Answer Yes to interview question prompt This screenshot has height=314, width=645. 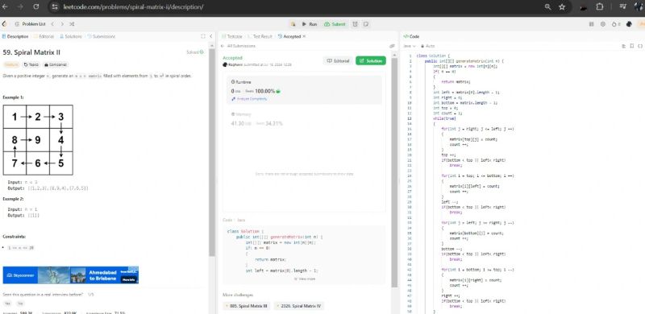pos(8,304)
